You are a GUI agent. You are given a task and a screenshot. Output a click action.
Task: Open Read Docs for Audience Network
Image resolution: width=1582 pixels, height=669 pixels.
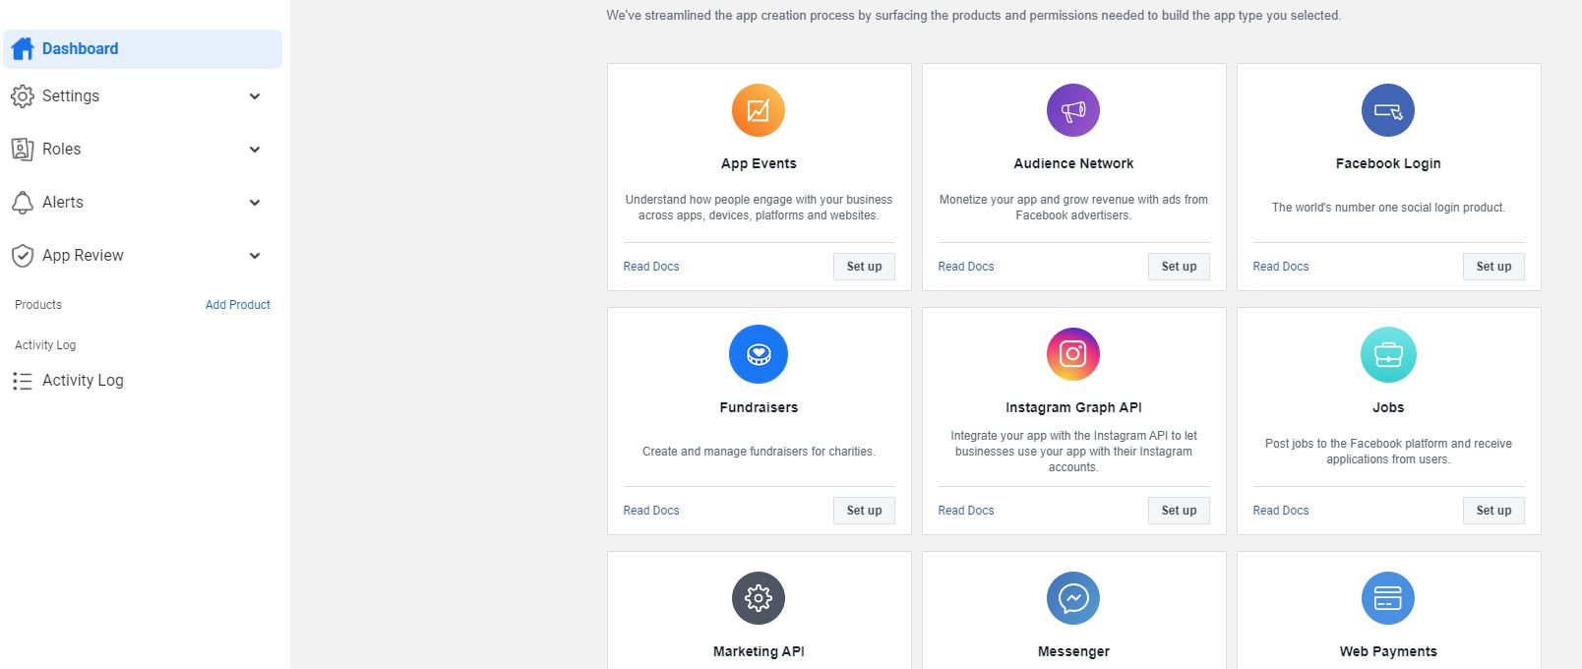[965, 266]
